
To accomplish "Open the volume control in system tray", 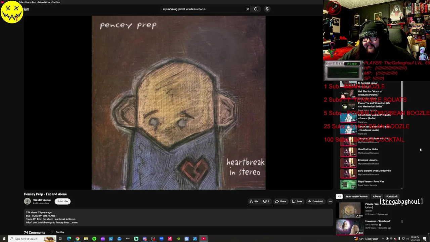I will click(407, 239).
